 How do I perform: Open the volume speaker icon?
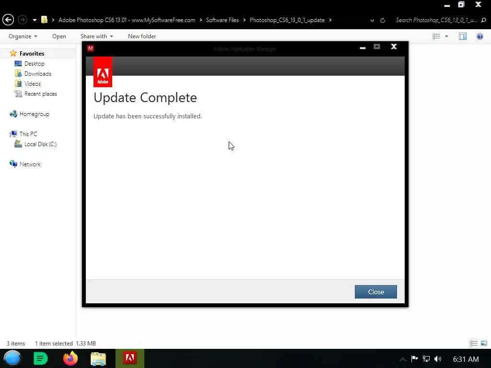coord(438,359)
